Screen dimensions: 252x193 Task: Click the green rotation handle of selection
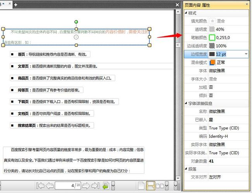76,22
